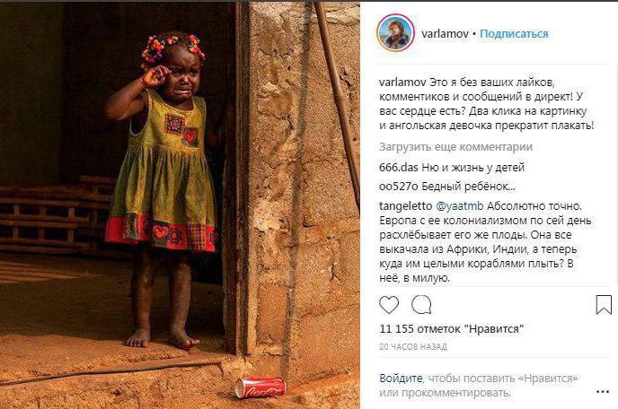This screenshot has height=409, width=618.
Task: Click the tangeletto comment text about Европа
Action: 486,241
